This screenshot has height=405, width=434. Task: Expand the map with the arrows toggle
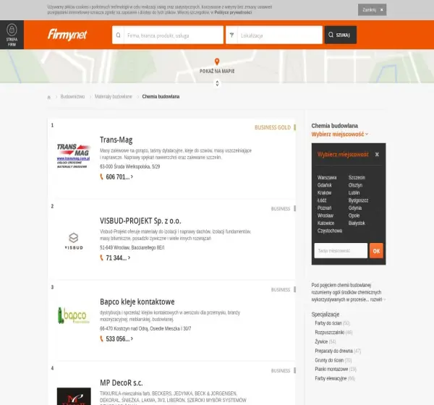click(x=217, y=83)
